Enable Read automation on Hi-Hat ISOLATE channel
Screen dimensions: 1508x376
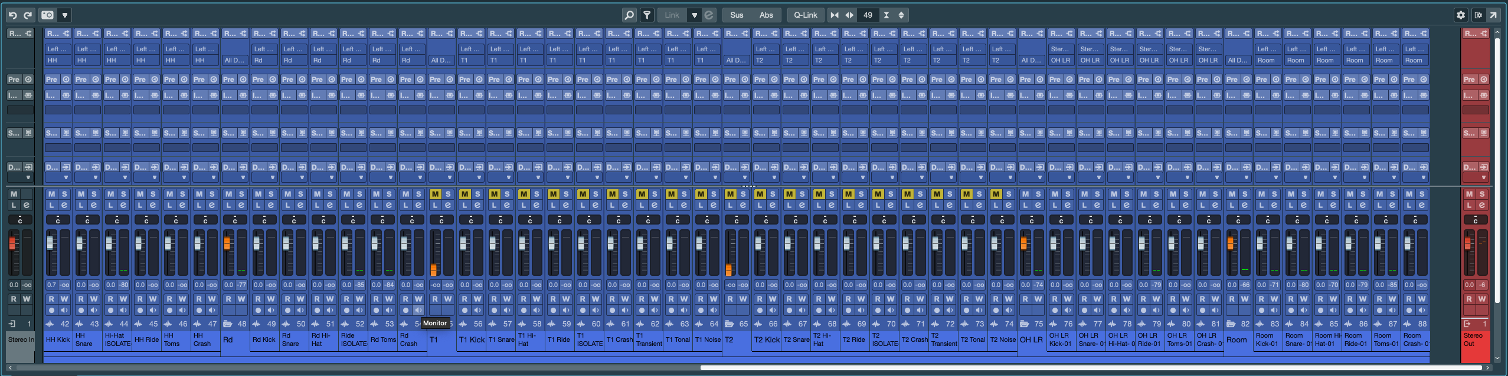[110, 299]
